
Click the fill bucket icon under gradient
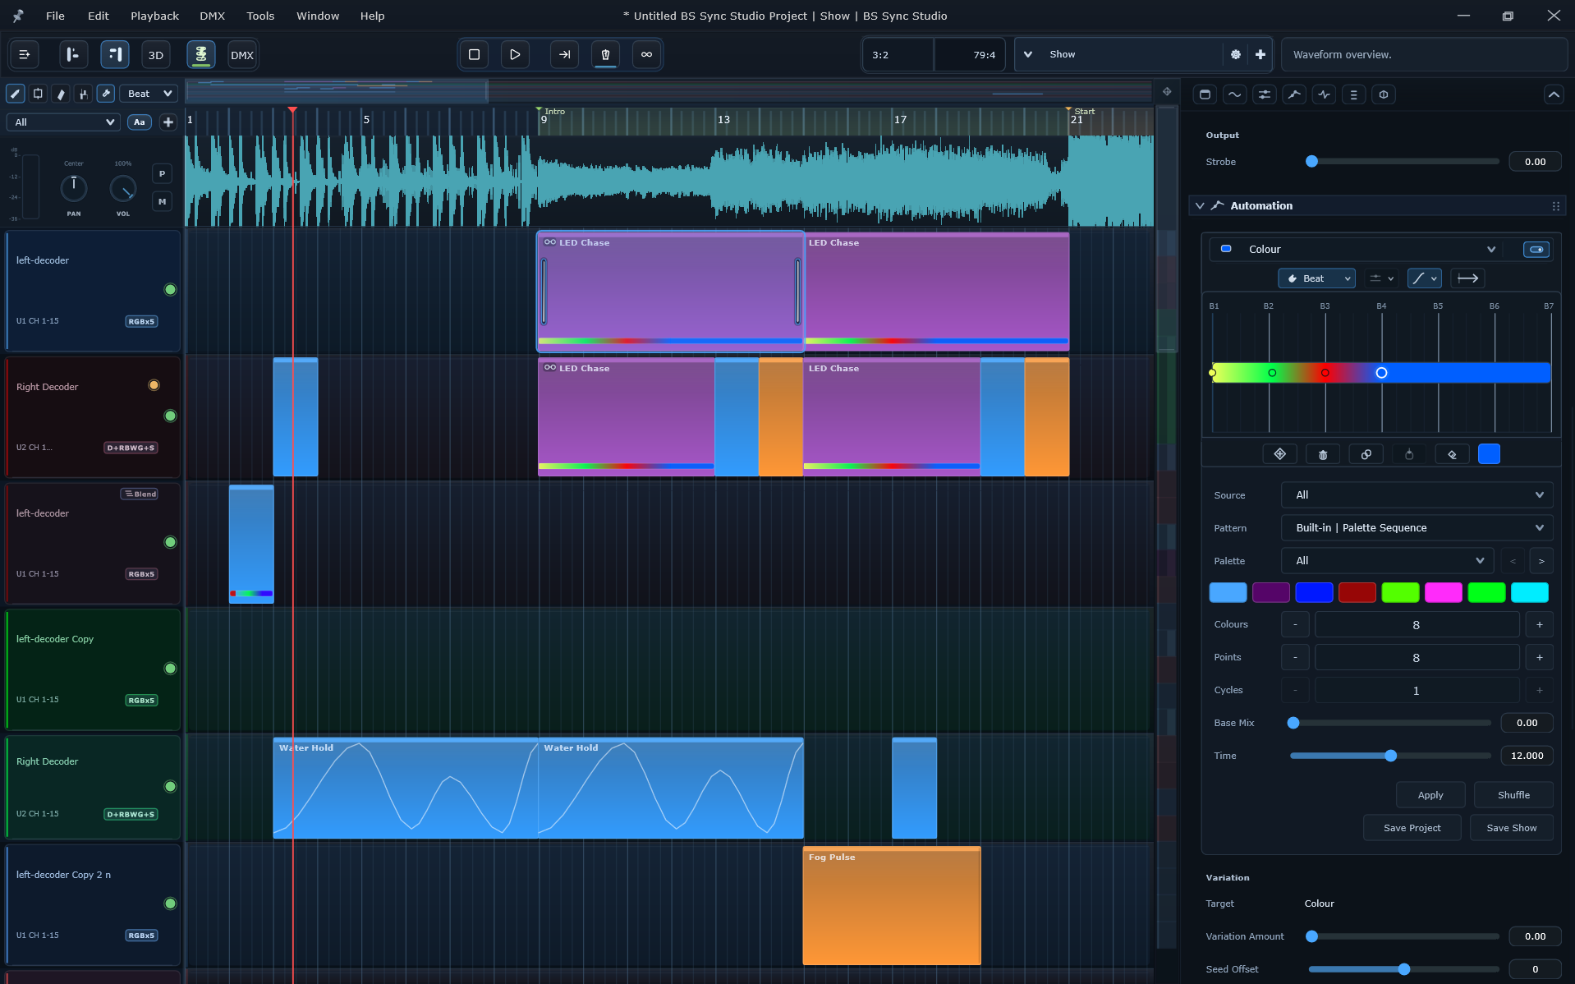click(x=1452, y=454)
